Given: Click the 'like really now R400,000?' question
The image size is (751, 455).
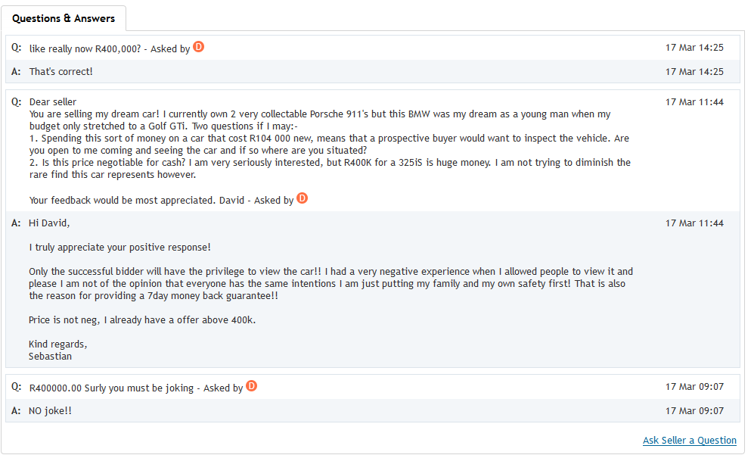Looking at the screenshot, I should 85,48.
